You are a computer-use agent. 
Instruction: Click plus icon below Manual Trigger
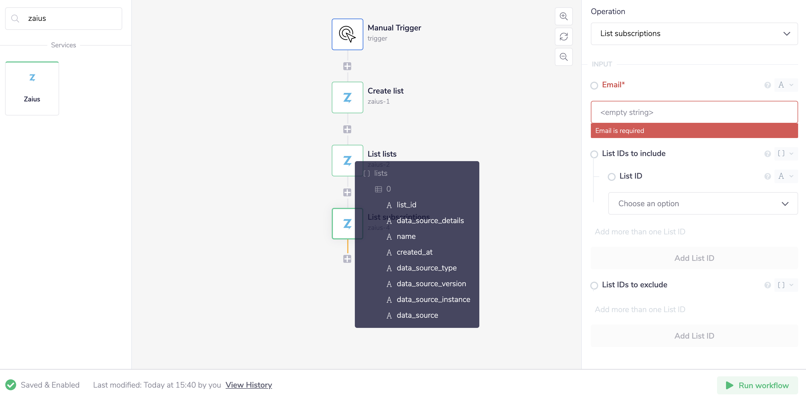click(347, 66)
